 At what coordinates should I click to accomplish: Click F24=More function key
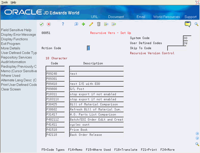click(x=168, y=150)
